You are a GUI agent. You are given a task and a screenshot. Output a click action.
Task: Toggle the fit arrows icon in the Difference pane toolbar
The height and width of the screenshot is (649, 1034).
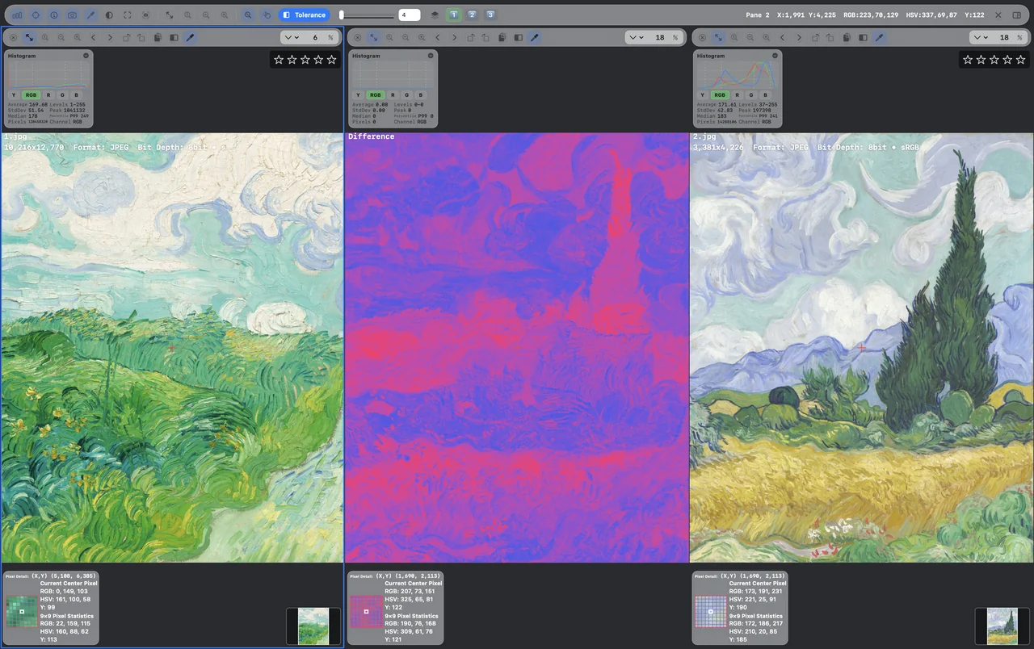[x=374, y=38]
